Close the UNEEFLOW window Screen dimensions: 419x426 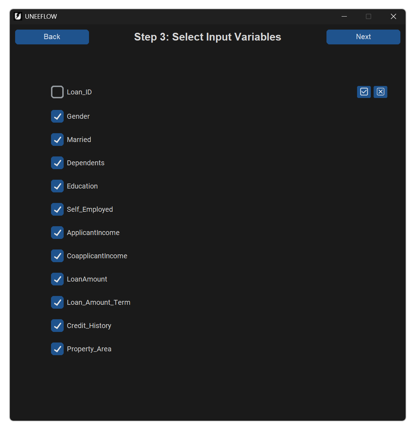[x=393, y=16]
